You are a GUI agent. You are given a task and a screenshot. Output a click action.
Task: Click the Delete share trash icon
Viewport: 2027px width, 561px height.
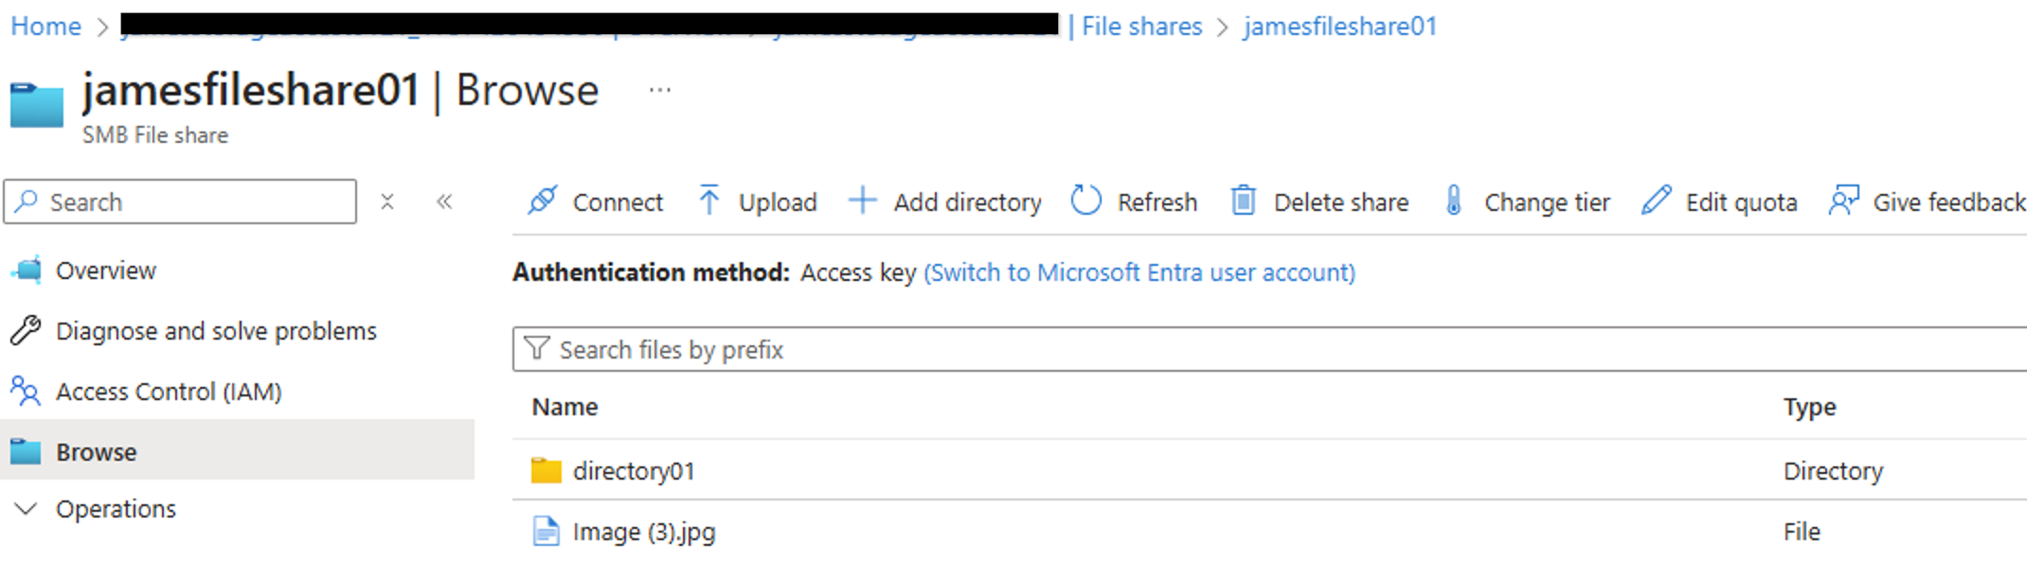point(1243,201)
